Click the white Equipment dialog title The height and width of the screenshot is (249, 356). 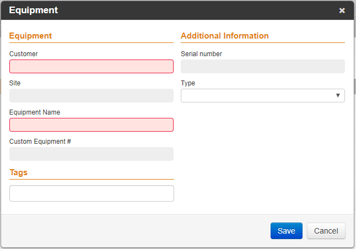[x=34, y=10]
